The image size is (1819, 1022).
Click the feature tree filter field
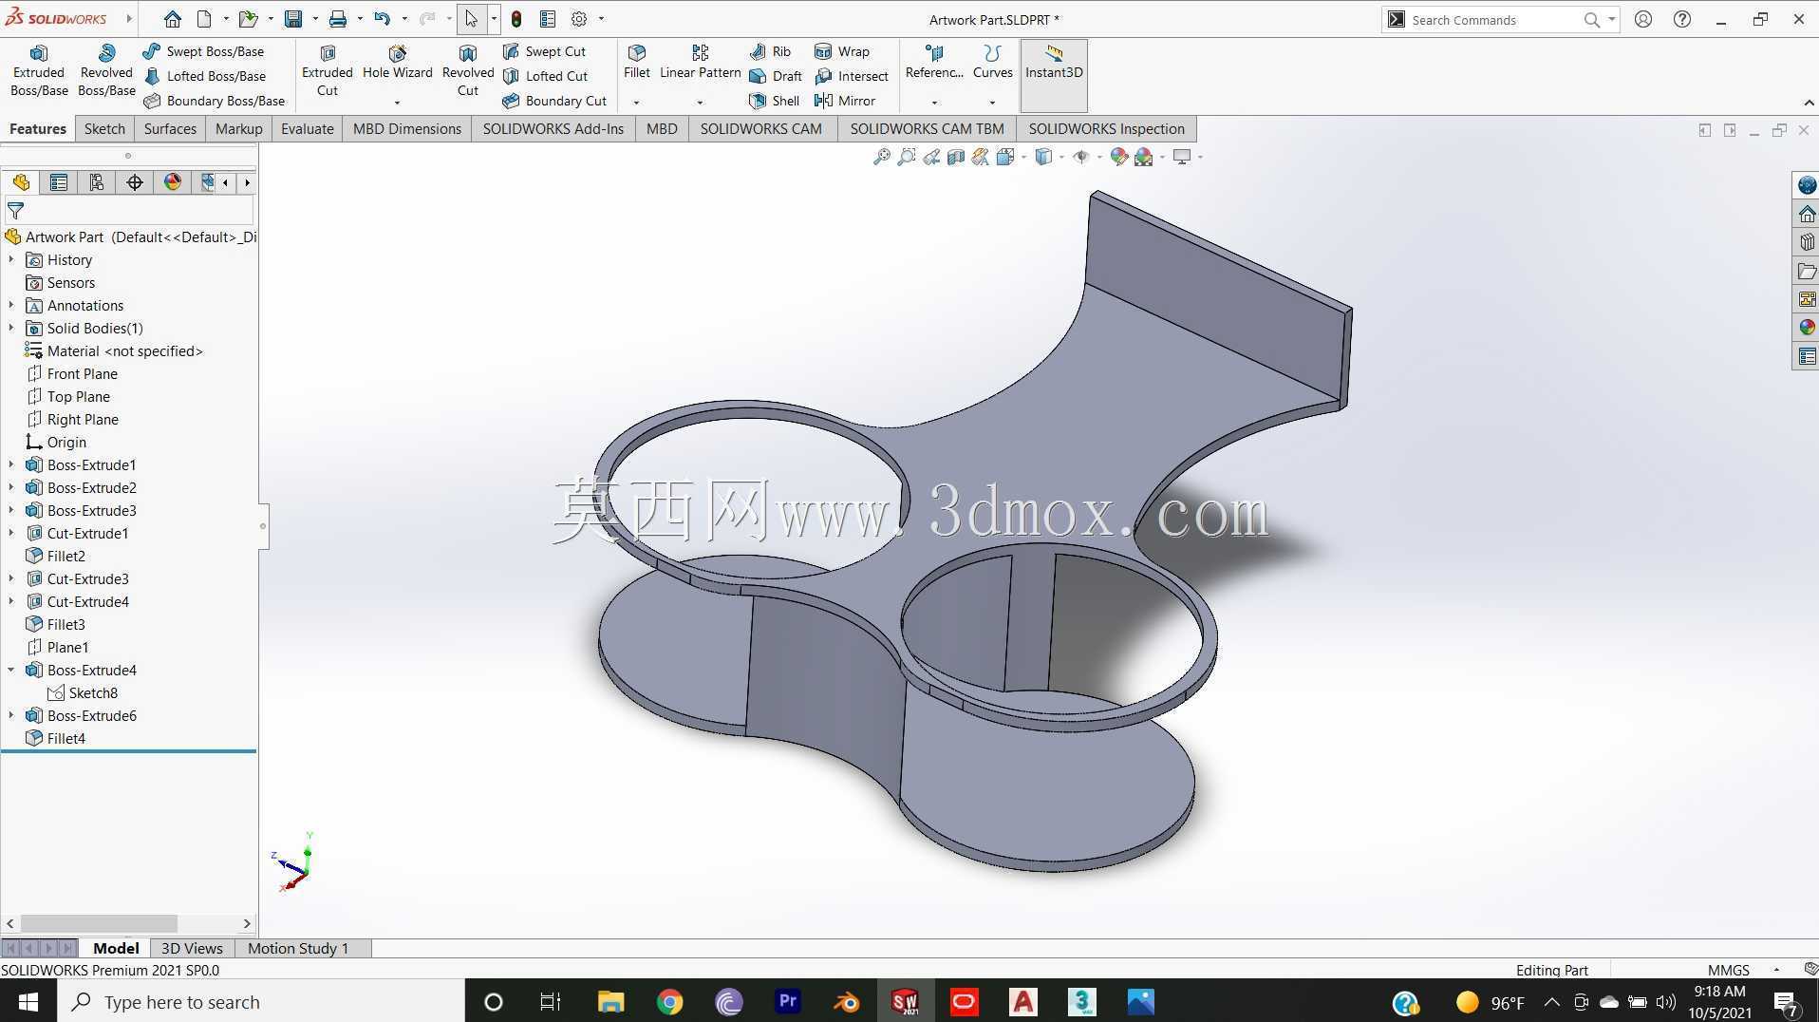(129, 210)
